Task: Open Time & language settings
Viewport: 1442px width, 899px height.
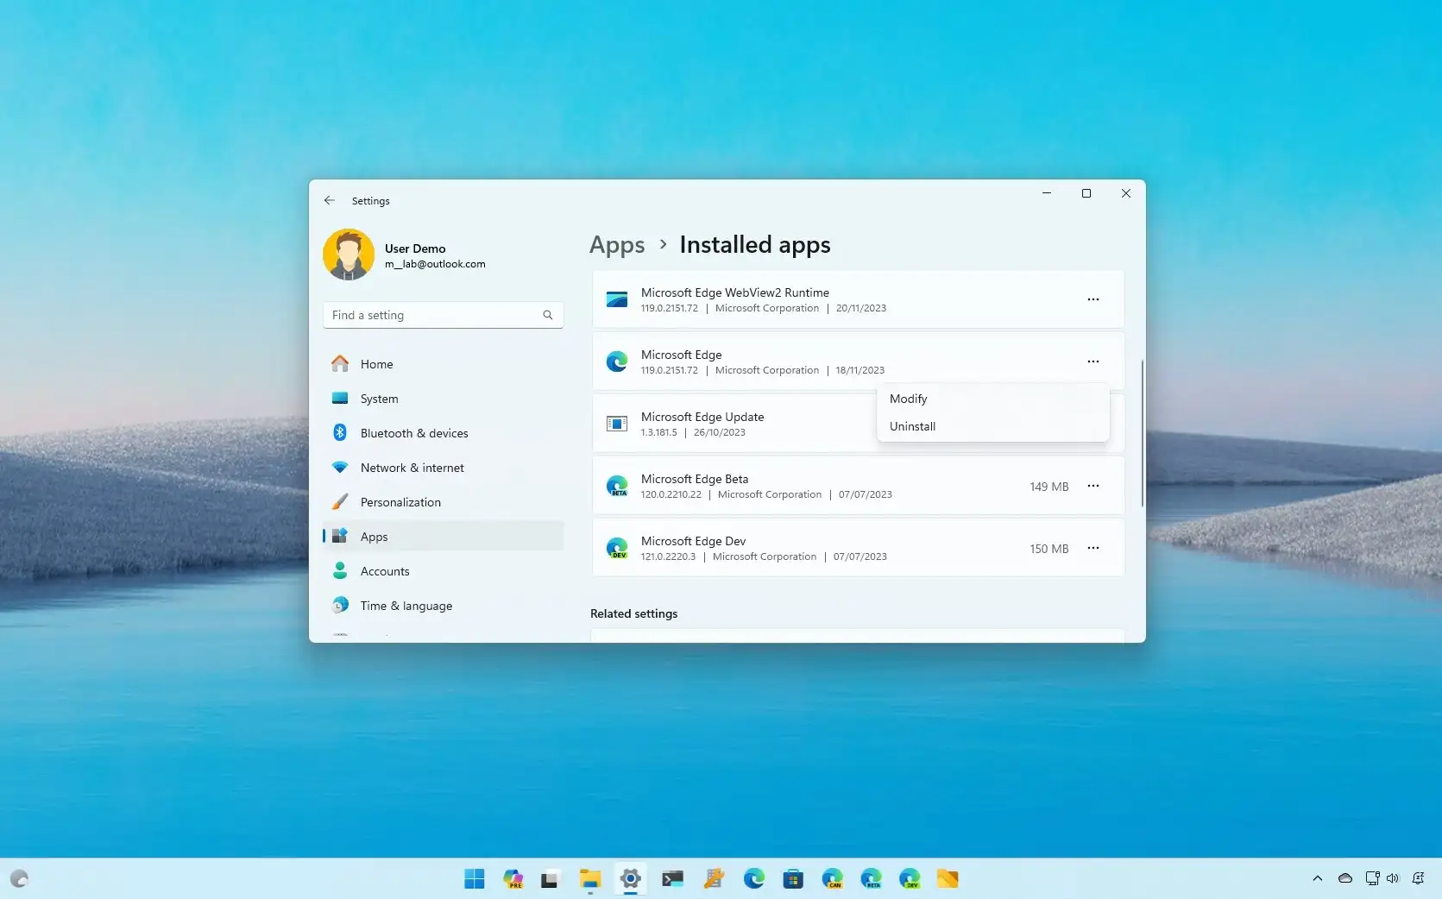Action: [444, 606]
